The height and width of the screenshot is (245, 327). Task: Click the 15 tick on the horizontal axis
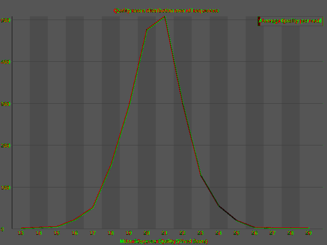[x=57, y=233]
